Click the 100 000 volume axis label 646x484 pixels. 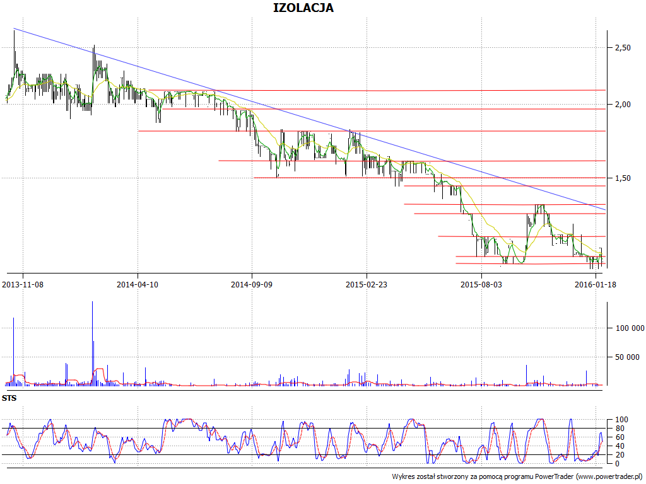(630, 328)
